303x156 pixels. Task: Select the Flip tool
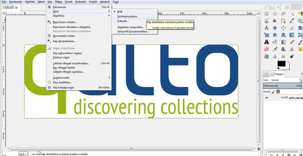[292, 35]
